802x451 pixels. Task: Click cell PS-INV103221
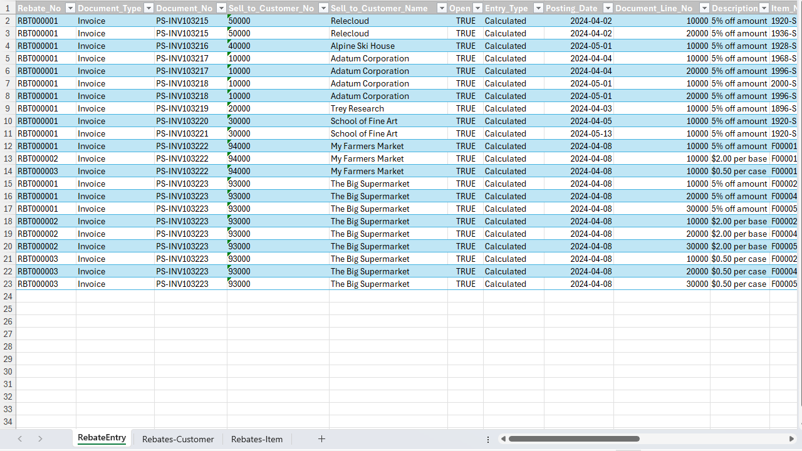tap(190, 133)
